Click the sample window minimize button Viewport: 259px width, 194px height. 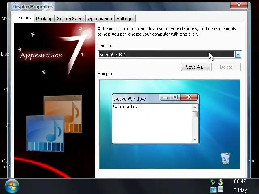point(165,97)
